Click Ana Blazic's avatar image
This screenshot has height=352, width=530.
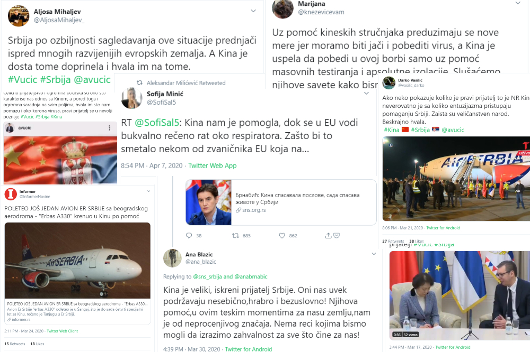172,258
